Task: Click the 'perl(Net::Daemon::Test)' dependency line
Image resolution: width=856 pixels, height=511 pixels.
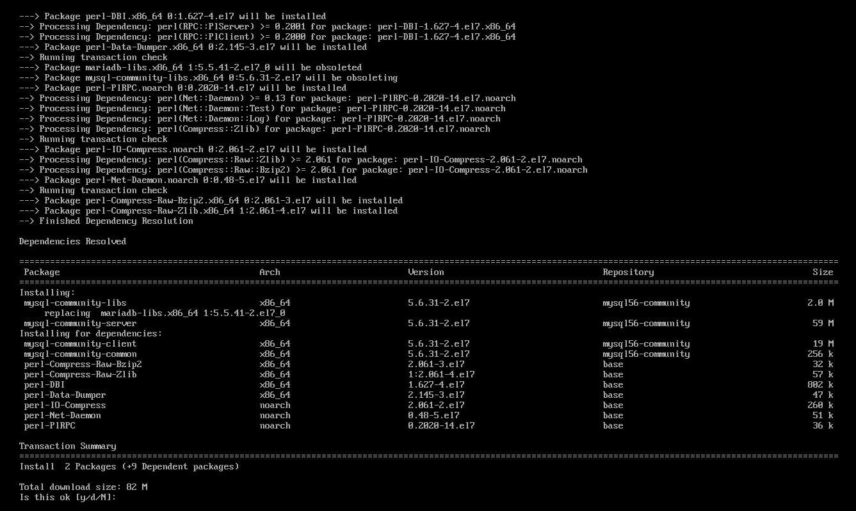Action: [262, 108]
